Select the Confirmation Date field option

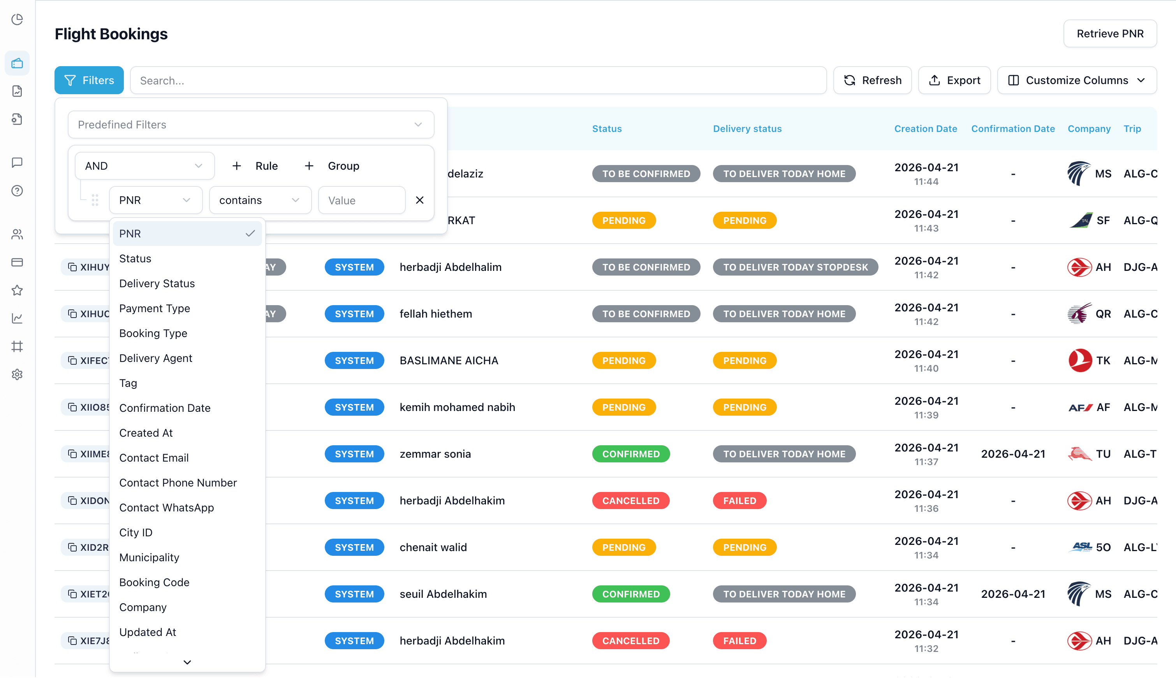(187, 408)
